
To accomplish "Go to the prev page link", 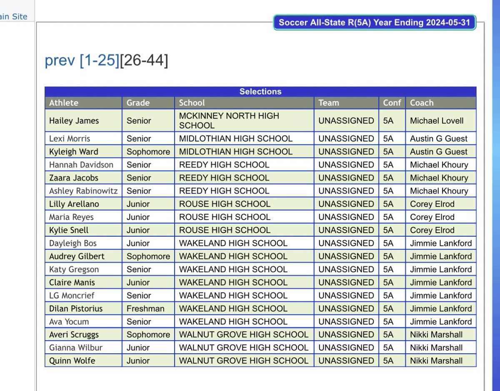I will coord(60,61).
